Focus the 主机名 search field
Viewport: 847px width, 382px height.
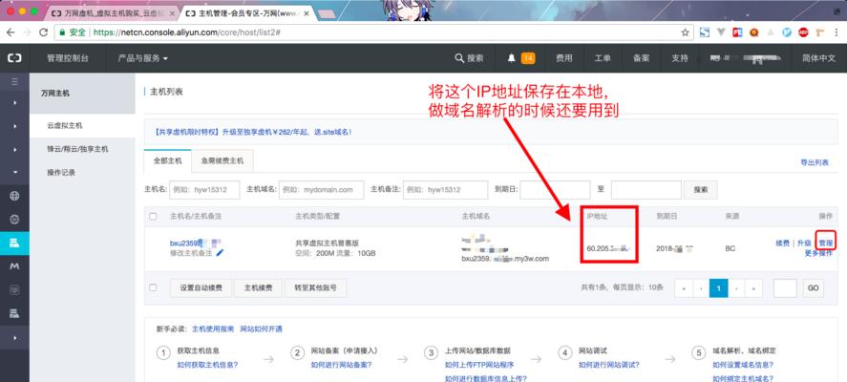click(x=204, y=190)
